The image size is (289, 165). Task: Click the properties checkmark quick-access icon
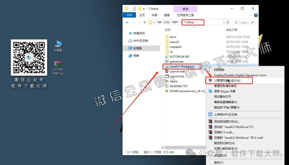click(x=134, y=8)
